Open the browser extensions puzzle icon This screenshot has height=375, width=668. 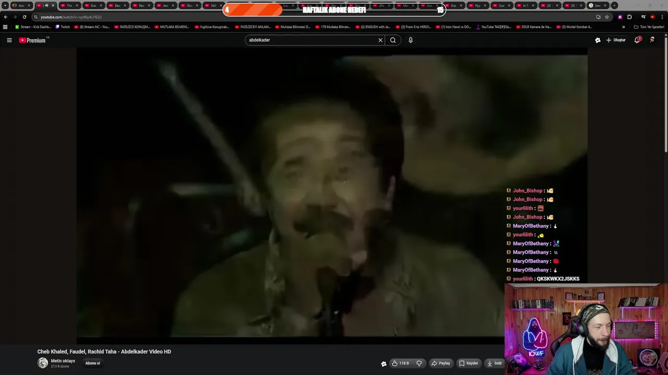pyautogui.click(x=629, y=17)
